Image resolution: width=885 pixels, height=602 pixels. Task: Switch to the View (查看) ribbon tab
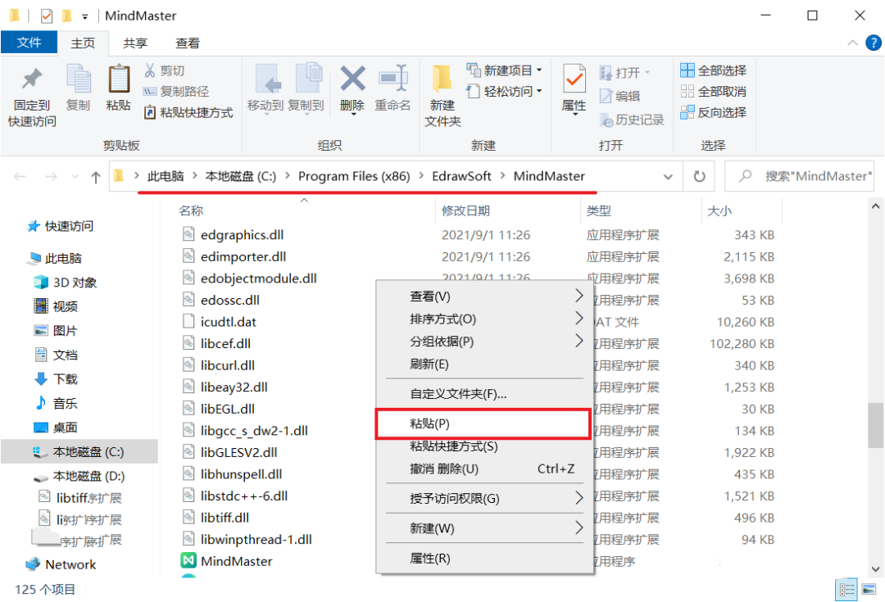[188, 43]
